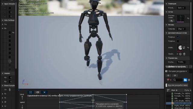Image resolution: width=193 pixels, height=109 pixels.
Task: Click the NewBlend asset icon in list
Action: (x=172, y=103)
